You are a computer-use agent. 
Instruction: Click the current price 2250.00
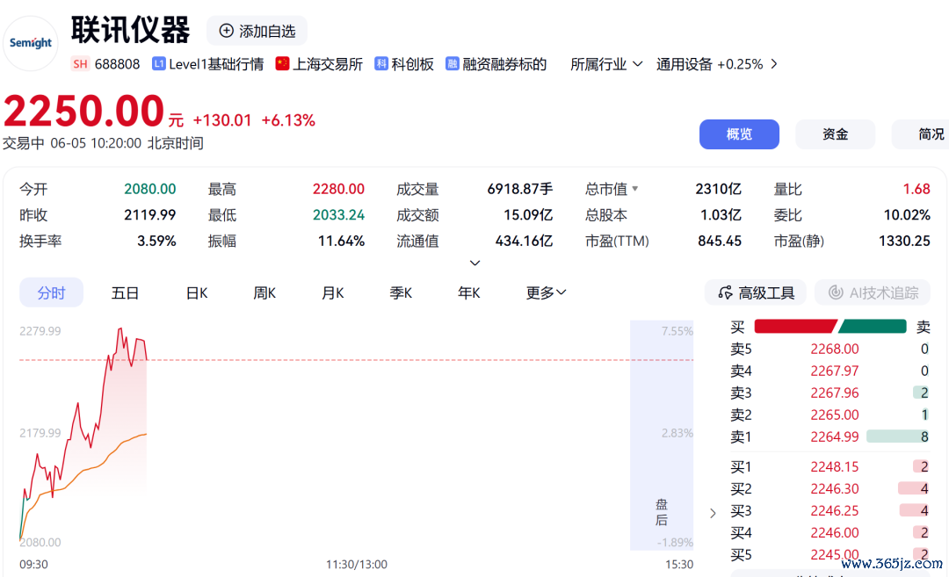84,111
